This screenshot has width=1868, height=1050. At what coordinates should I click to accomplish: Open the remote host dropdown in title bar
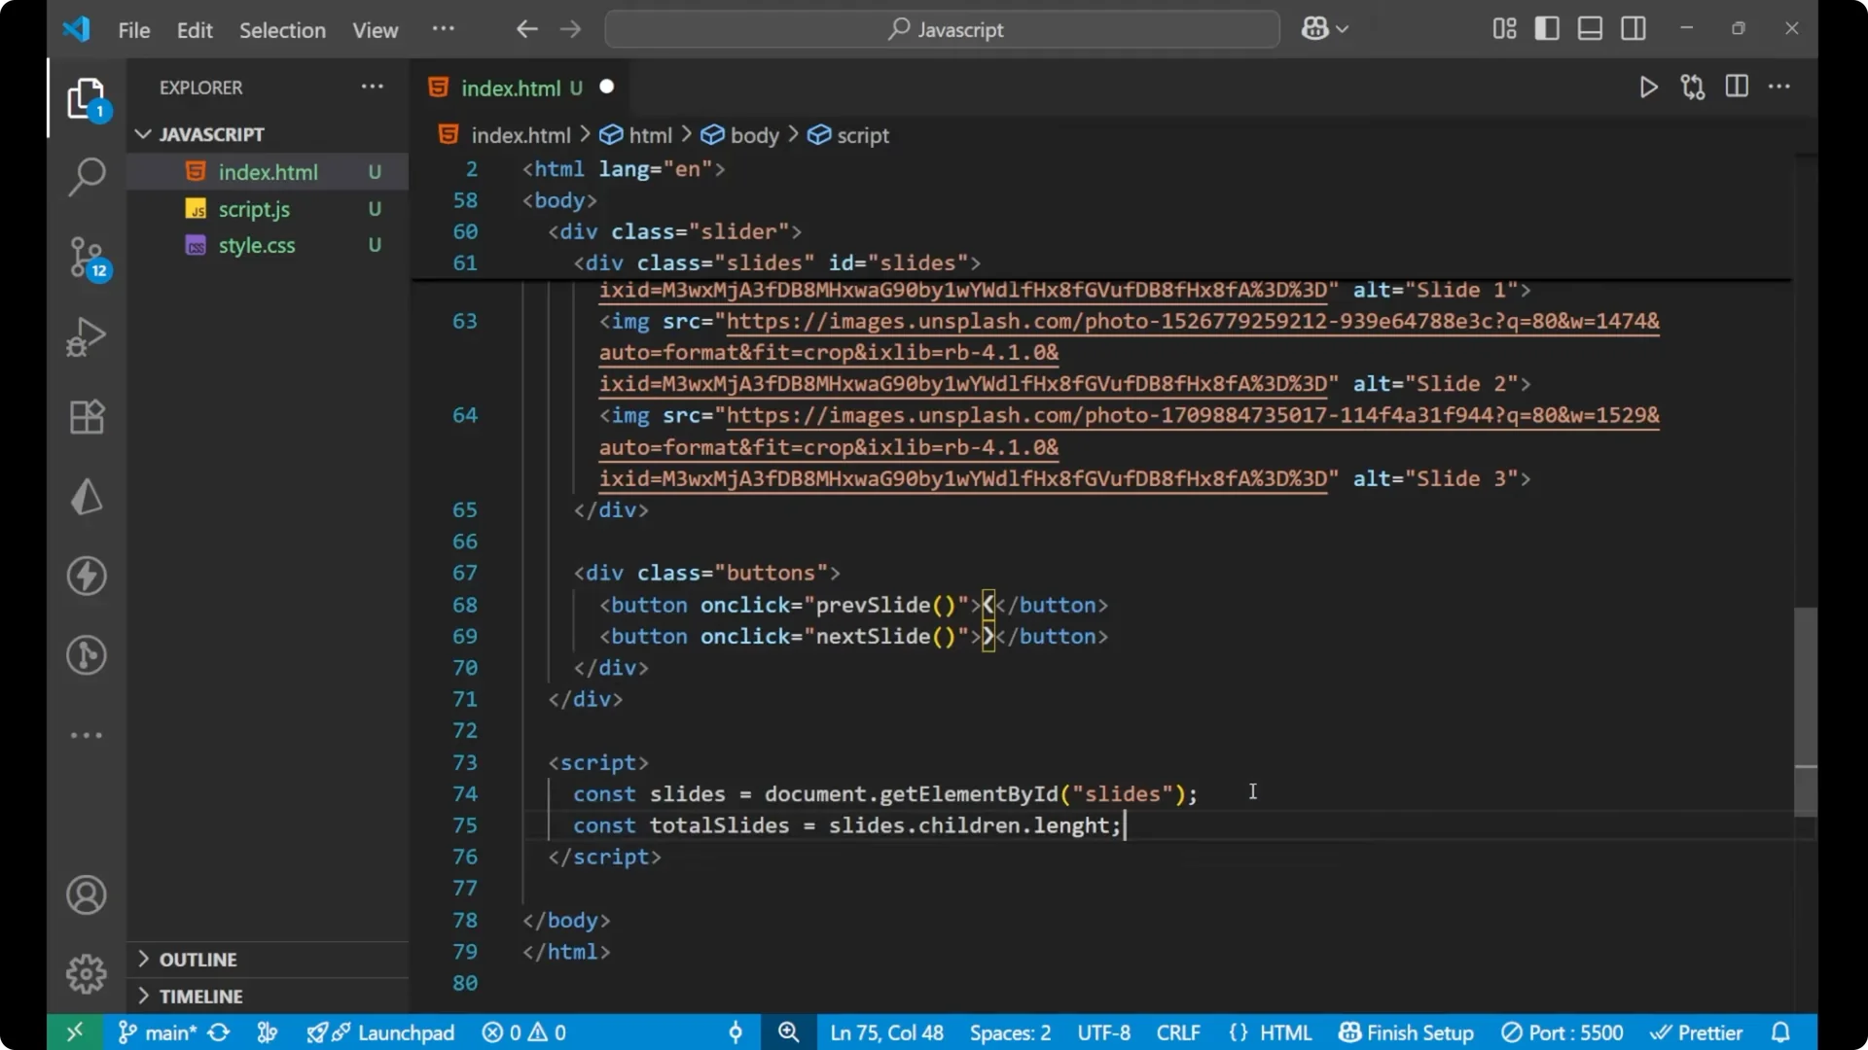pos(1324,28)
